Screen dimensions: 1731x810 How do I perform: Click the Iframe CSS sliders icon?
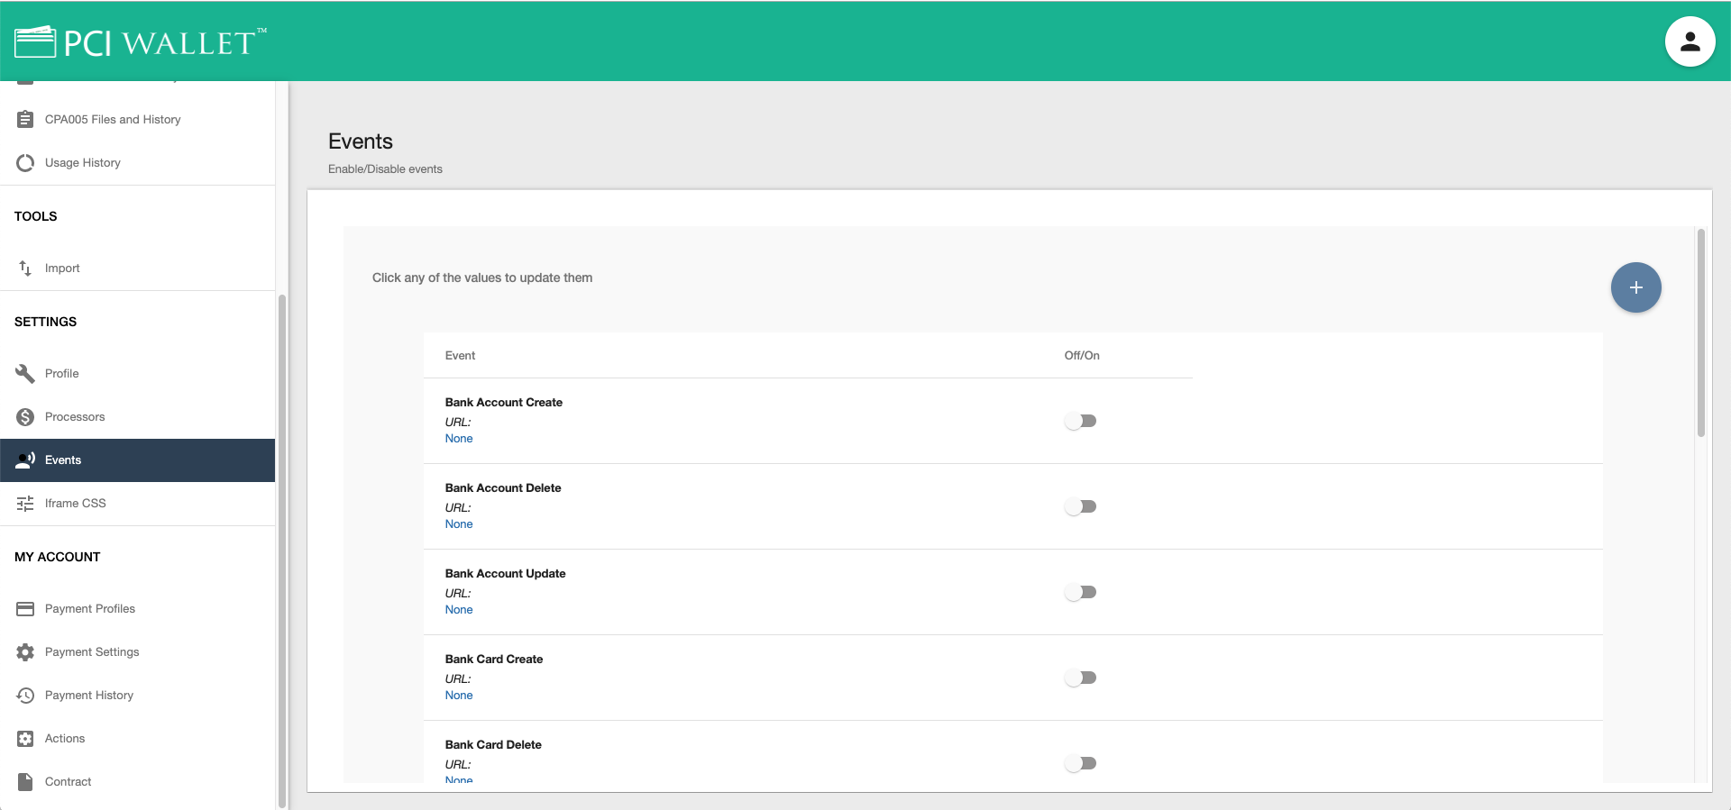click(25, 503)
